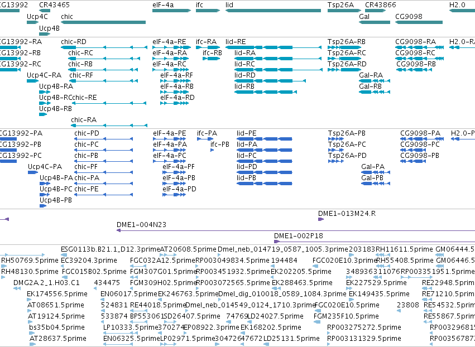Open the 'CR43465' gene label
This screenshot has height=347, width=475.
coord(54,5)
